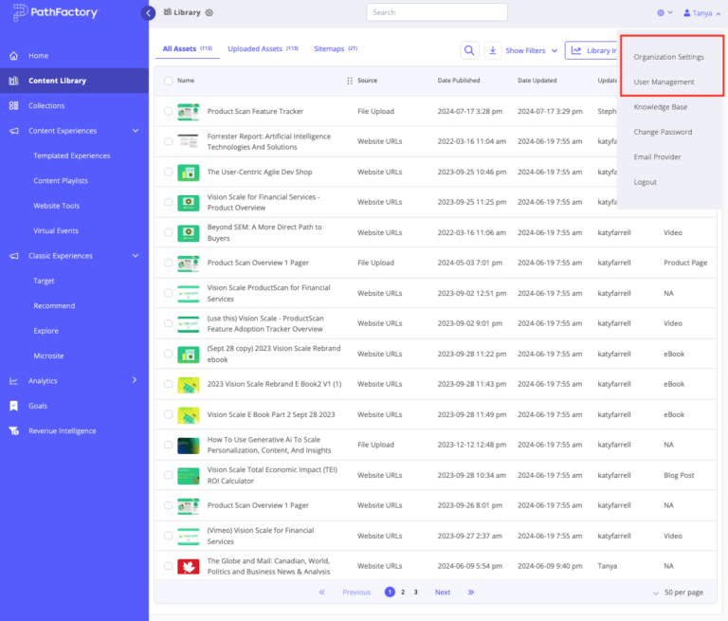Select User Management from user menu
The image size is (728, 621).
click(x=664, y=82)
